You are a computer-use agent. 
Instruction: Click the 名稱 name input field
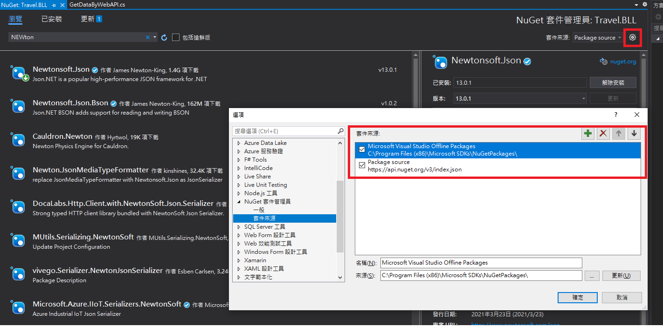pos(481,263)
